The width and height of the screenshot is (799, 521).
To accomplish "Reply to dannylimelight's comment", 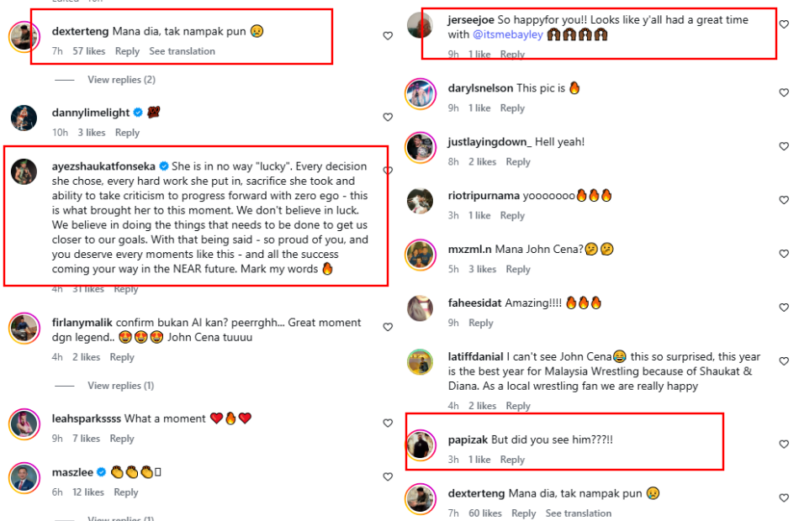I will click(x=127, y=133).
